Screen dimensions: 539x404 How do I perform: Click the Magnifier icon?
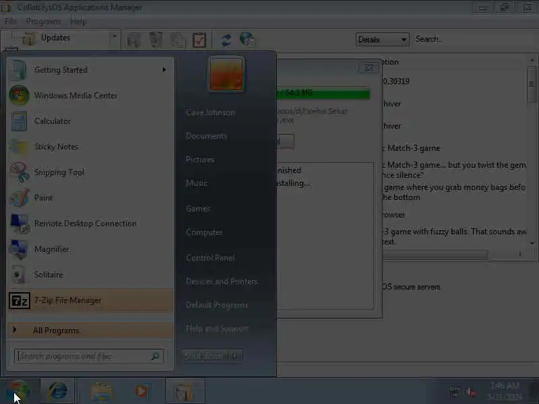point(20,249)
